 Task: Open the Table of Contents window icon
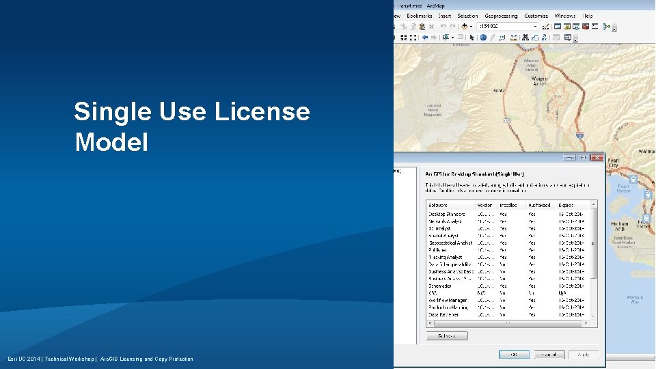[558, 27]
